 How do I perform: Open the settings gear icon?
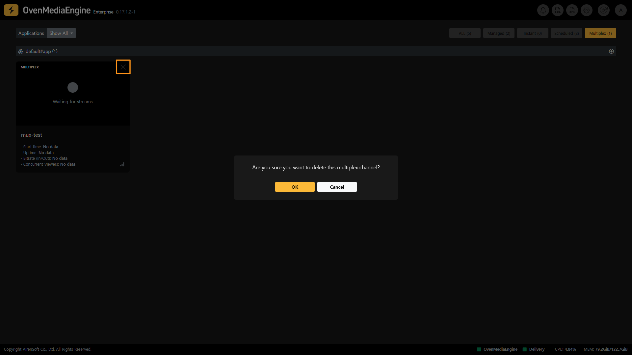pyautogui.click(x=586, y=10)
